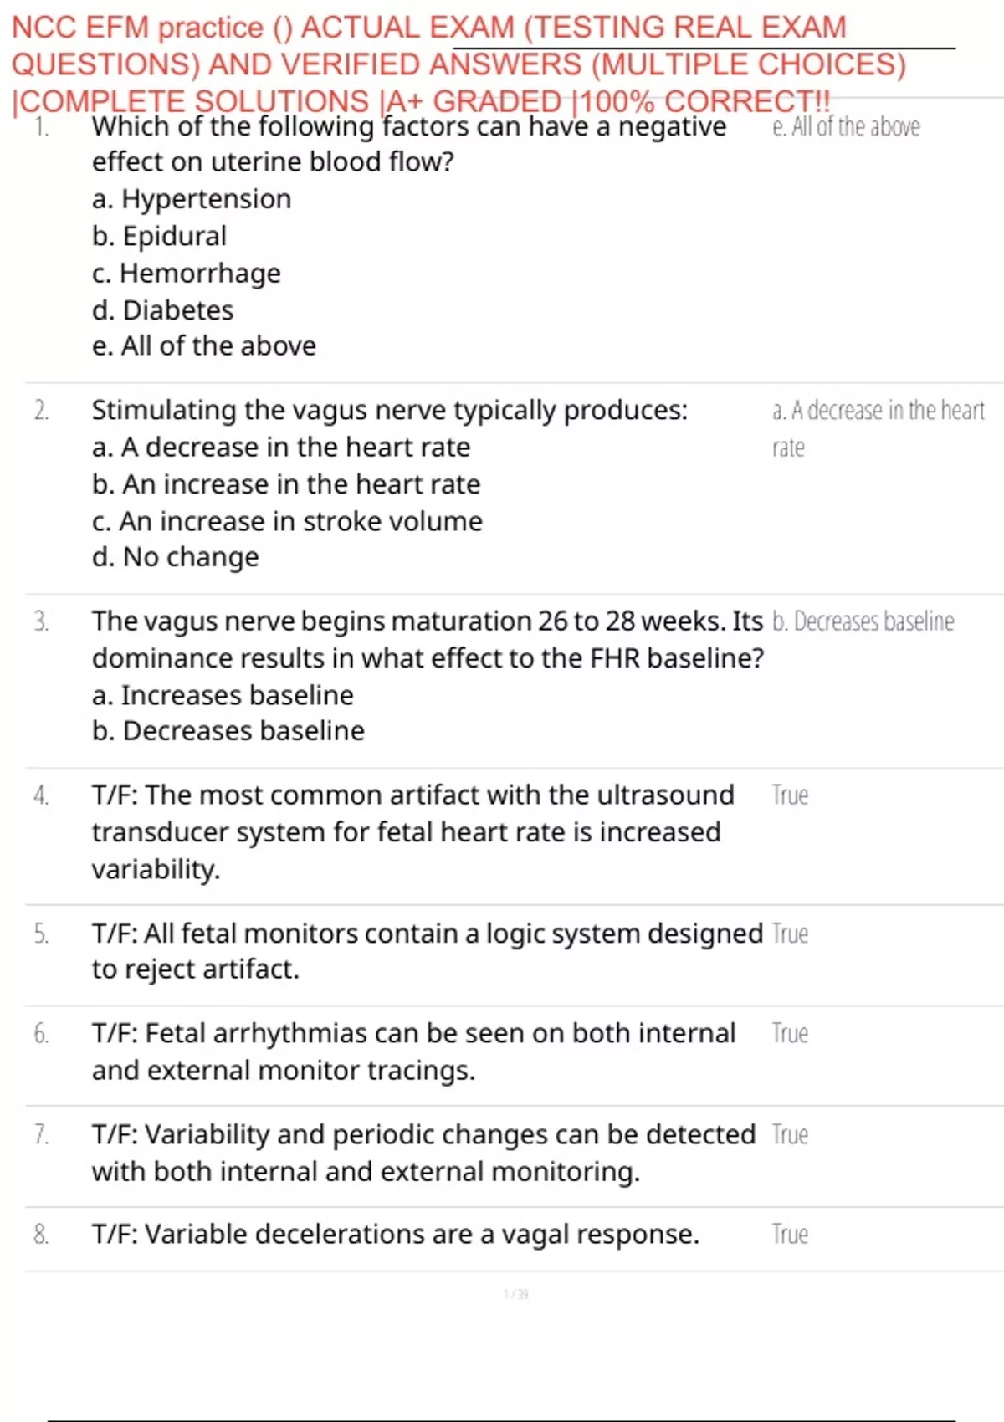Click option 'e. All of the above'
This screenshot has height=1422, width=1004.
pyautogui.click(x=204, y=345)
